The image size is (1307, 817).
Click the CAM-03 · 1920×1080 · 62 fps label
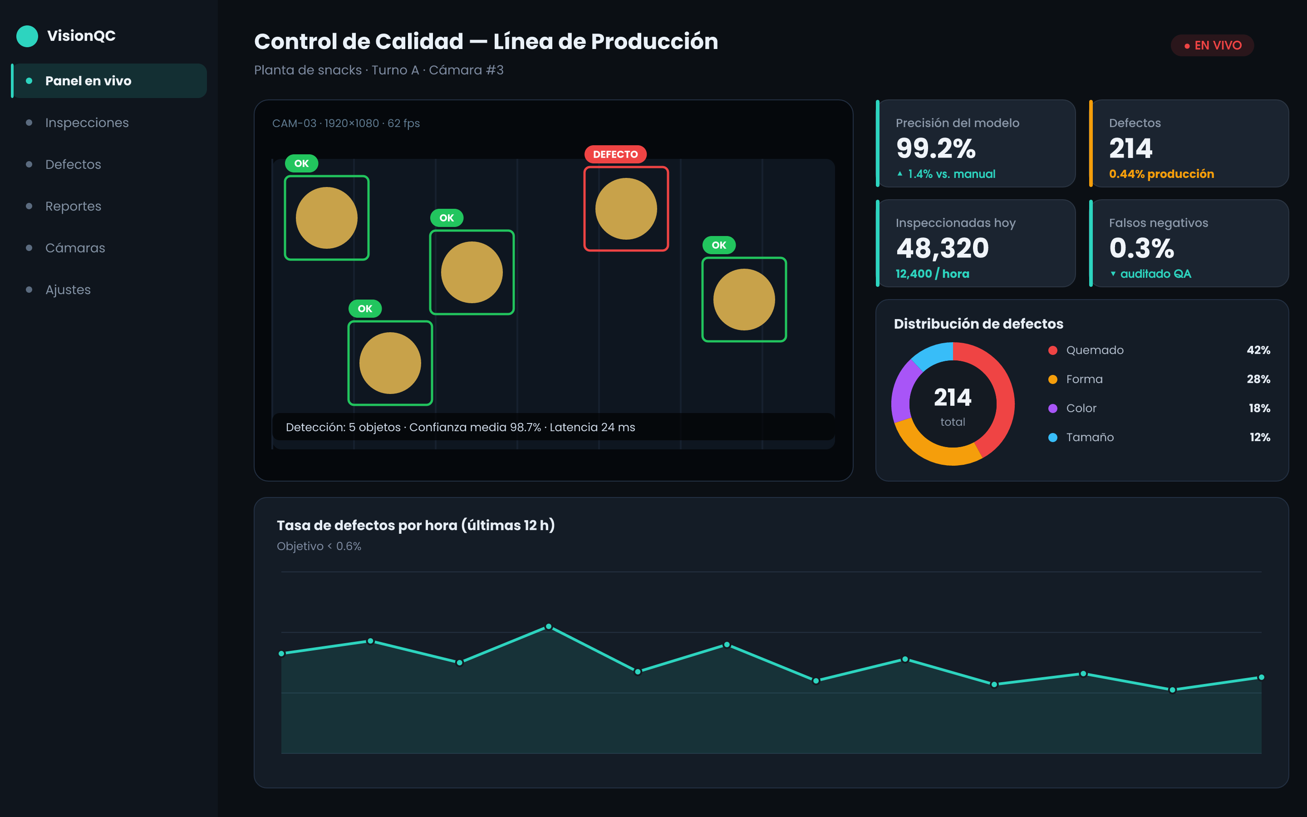click(x=346, y=123)
